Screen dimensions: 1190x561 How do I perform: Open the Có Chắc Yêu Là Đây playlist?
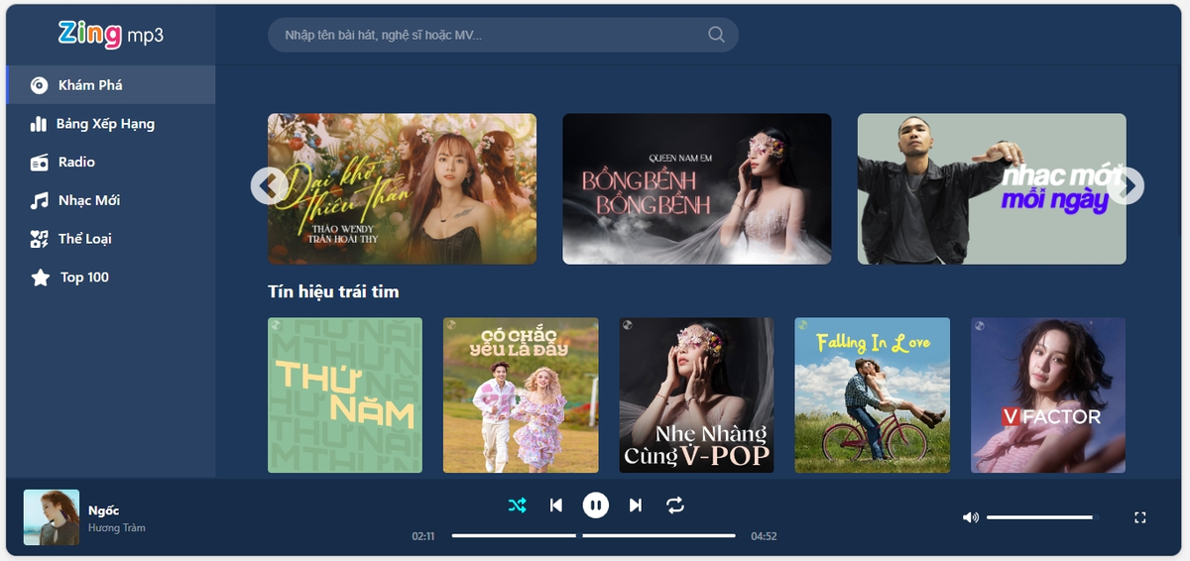click(521, 394)
